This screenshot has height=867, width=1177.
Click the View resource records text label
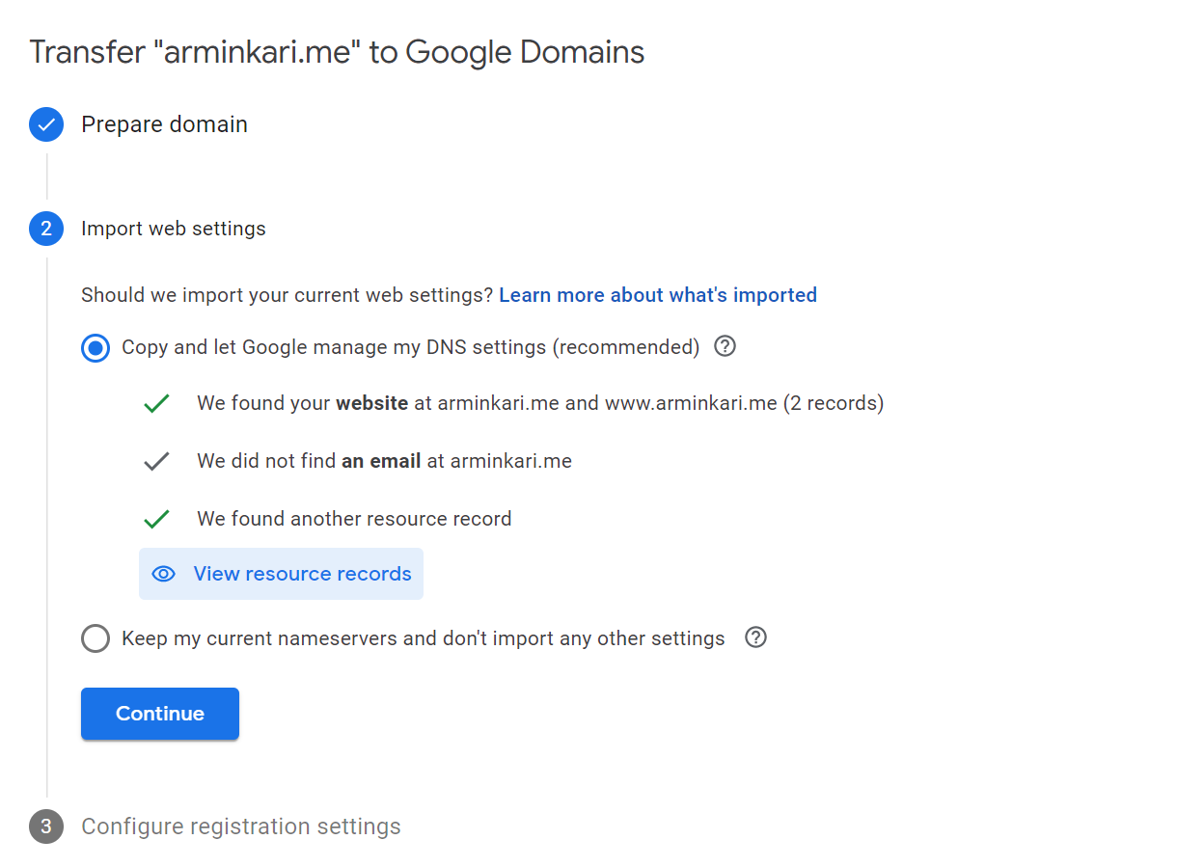[302, 574]
